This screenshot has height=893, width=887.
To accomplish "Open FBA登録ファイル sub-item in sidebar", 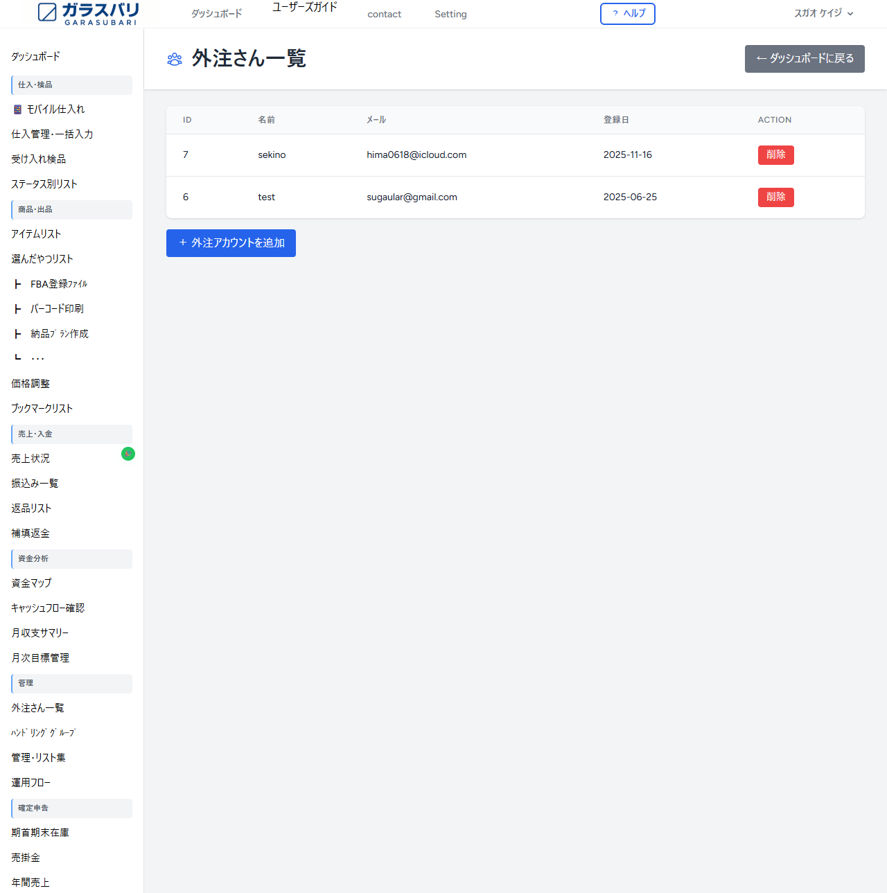I will point(58,284).
